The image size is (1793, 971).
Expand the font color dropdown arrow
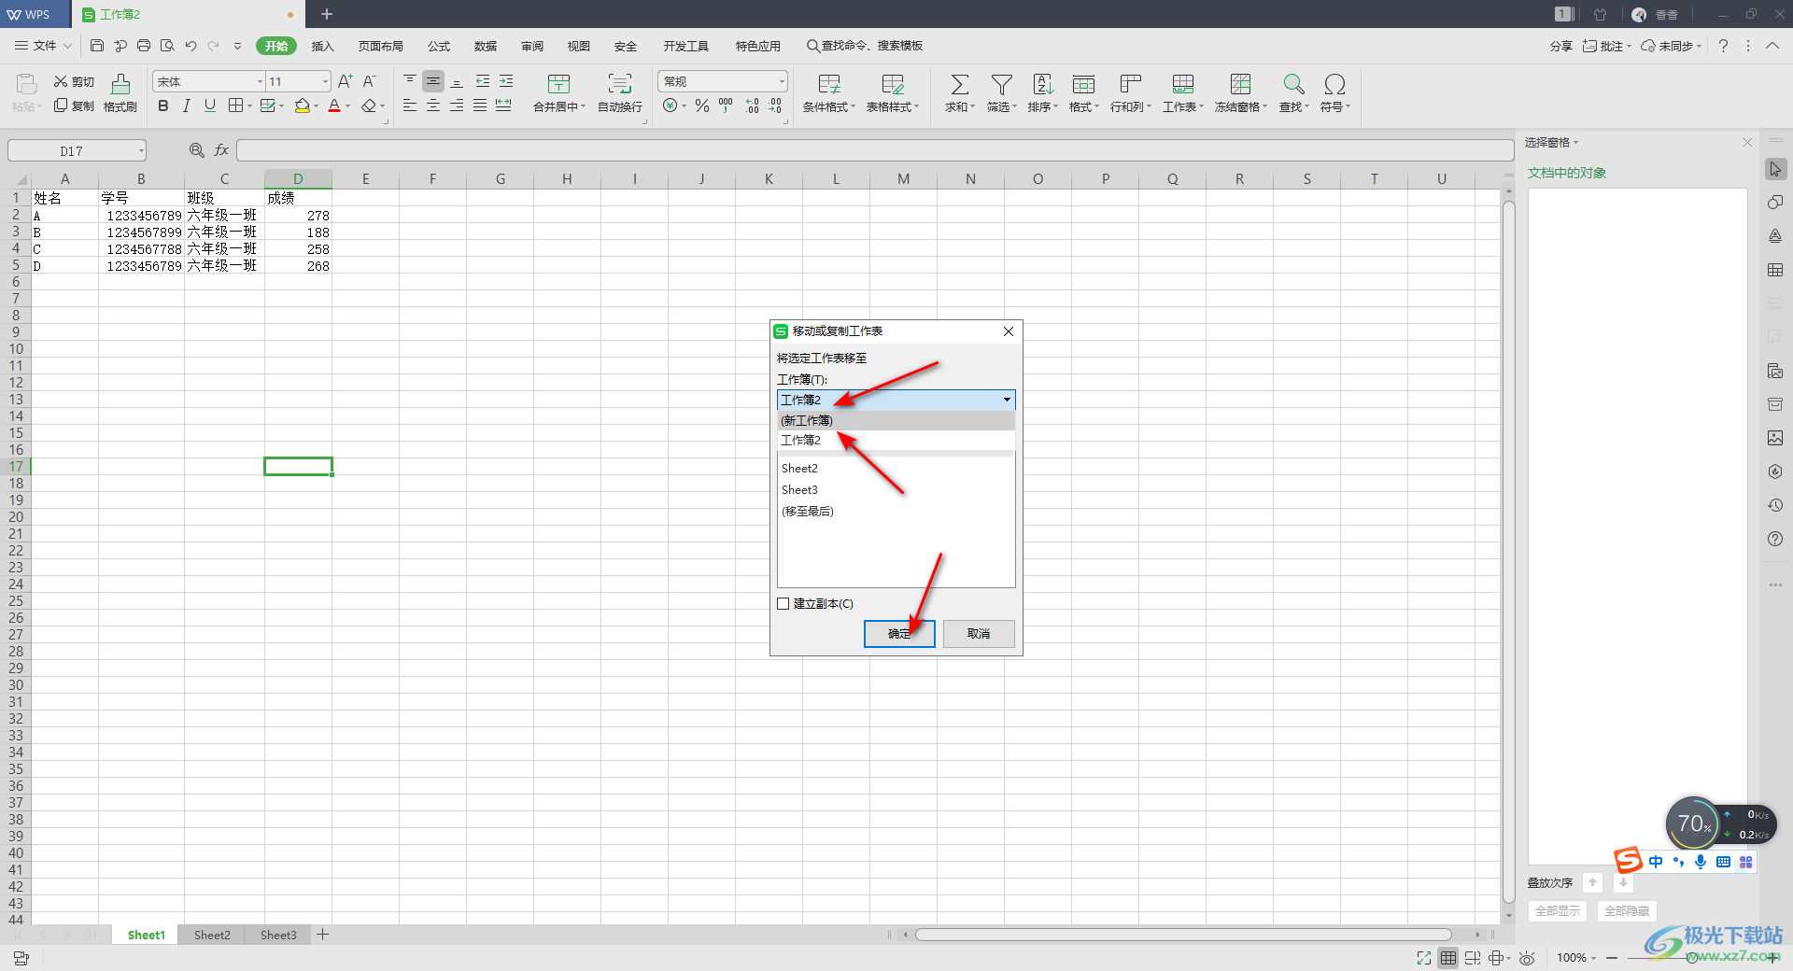click(348, 106)
